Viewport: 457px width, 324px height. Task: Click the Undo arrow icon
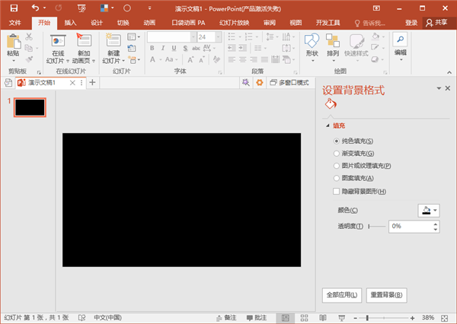pyautogui.click(x=35, y=8)
